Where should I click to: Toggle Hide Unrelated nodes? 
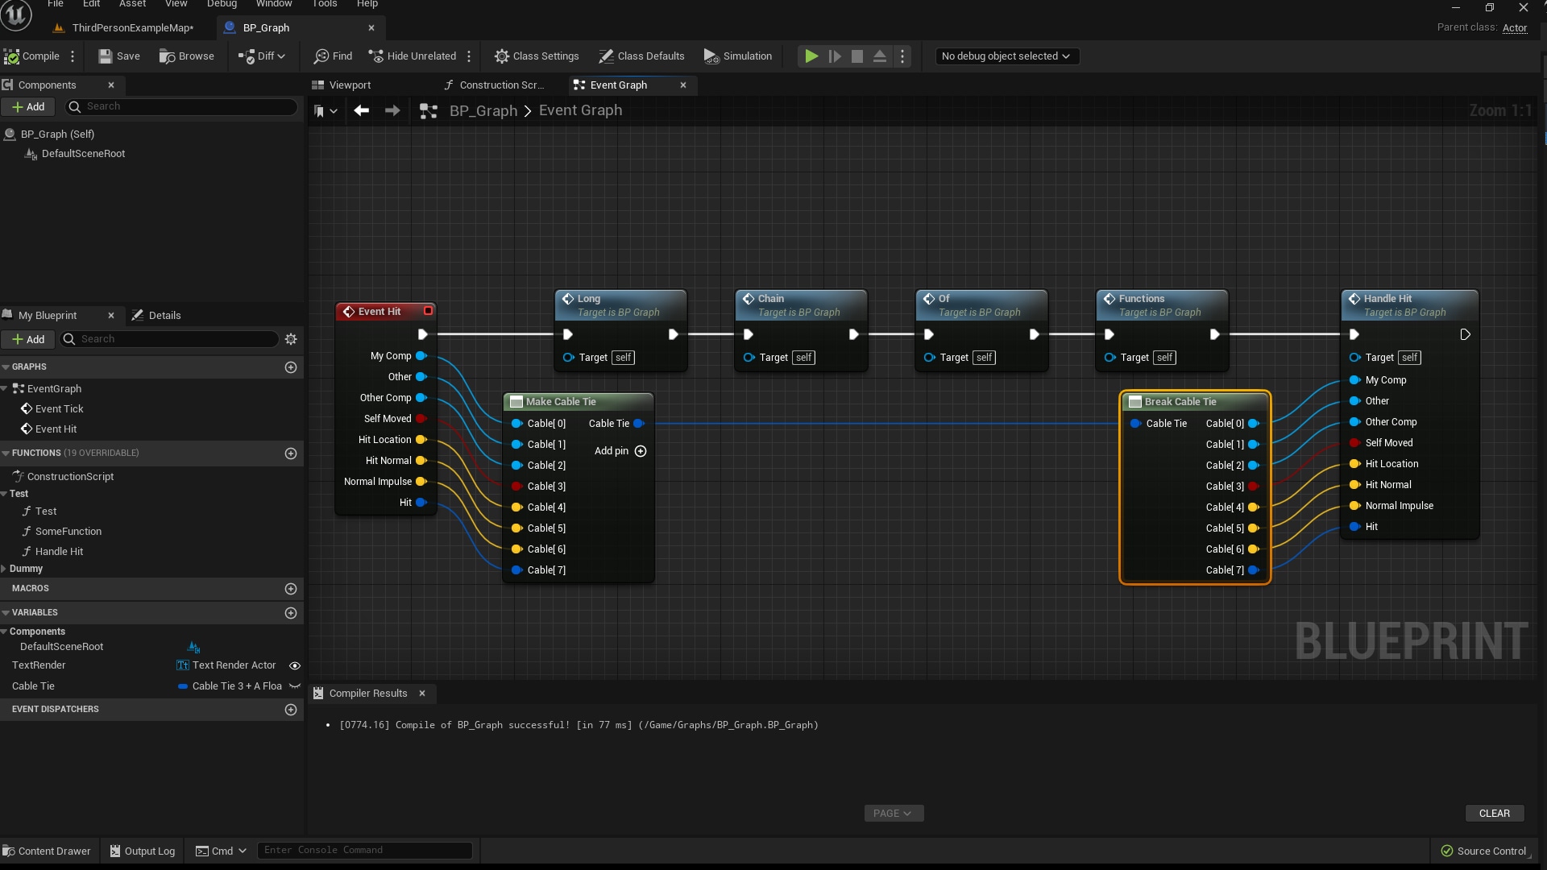(x=412, y=56)
